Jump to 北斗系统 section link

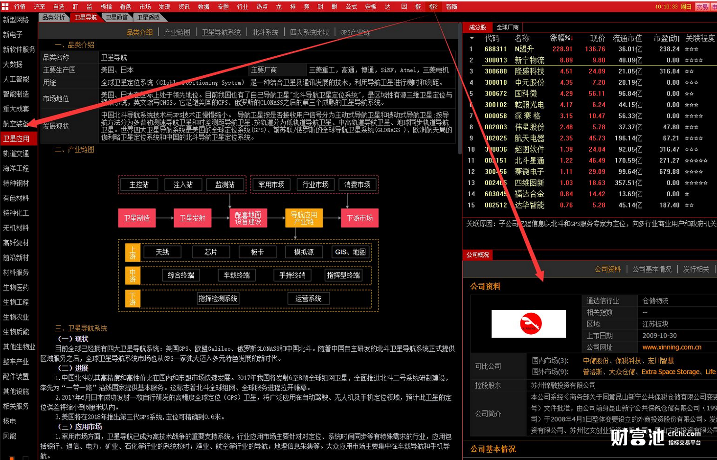pos(265,32)
